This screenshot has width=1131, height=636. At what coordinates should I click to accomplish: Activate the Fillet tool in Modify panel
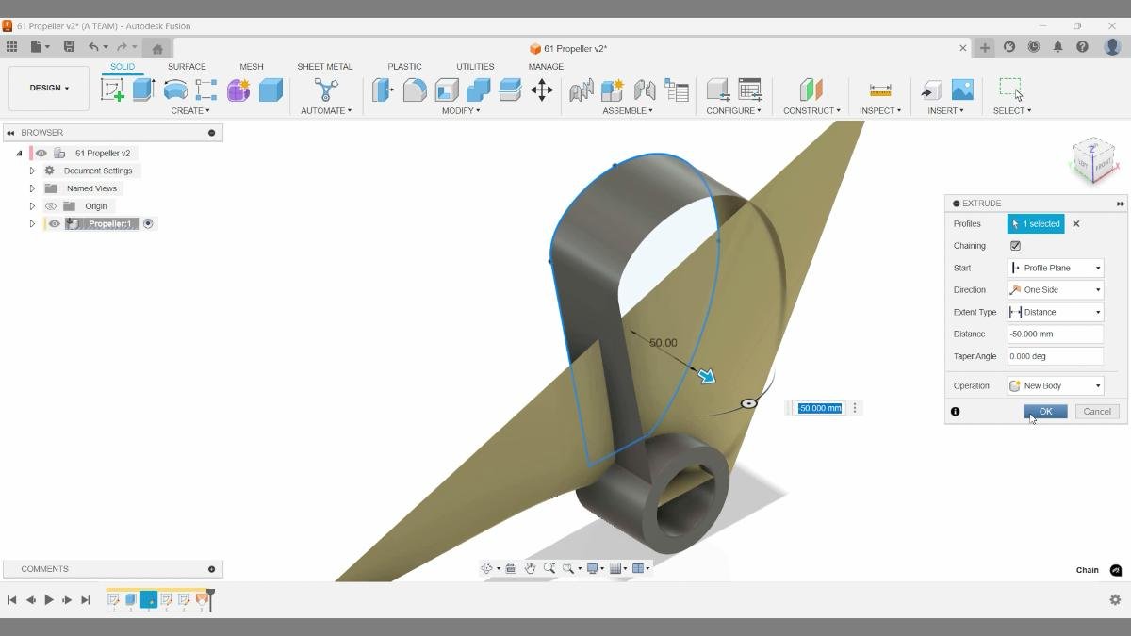(x=415, y=90)
